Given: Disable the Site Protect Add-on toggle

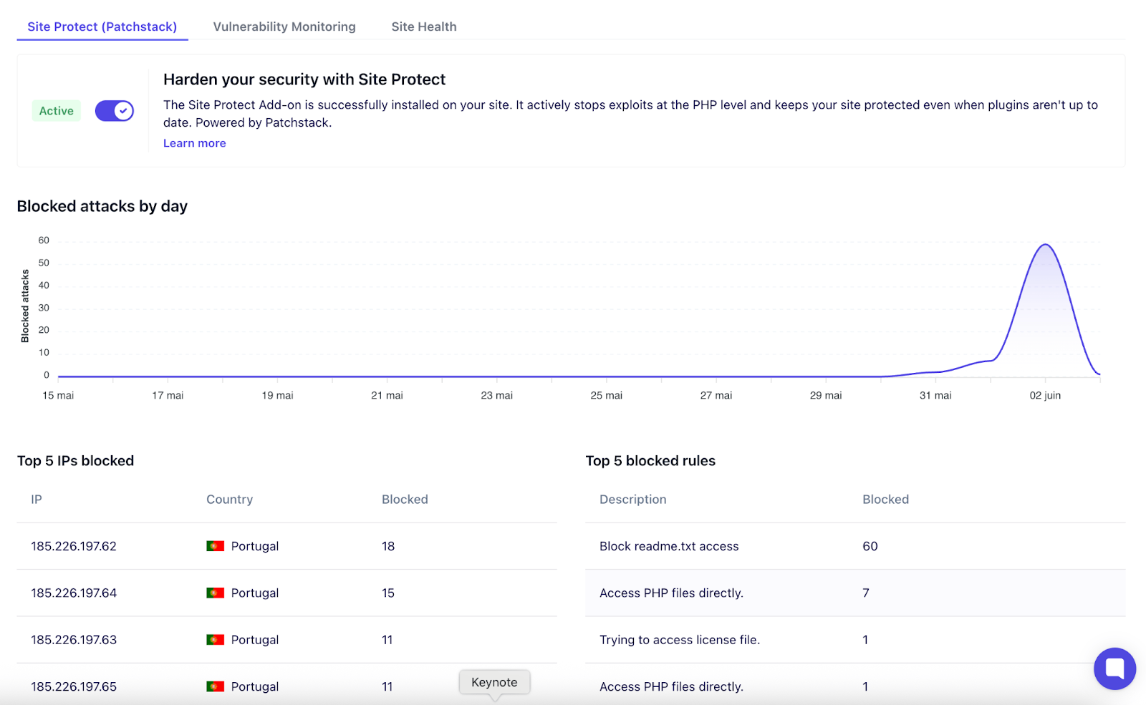Looking at the screenshot, I should (x=115, y=111).
